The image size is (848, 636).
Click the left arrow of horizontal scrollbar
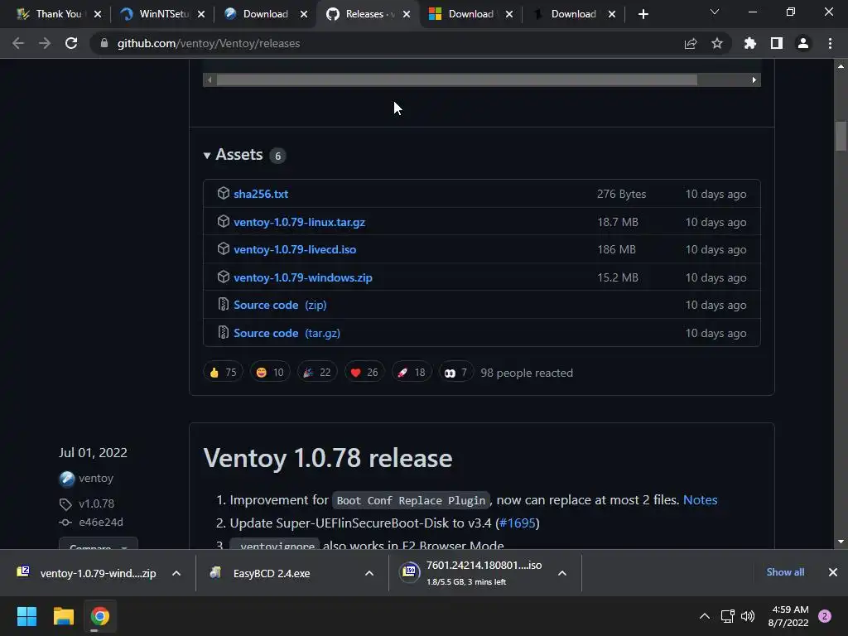coord(210,80)
